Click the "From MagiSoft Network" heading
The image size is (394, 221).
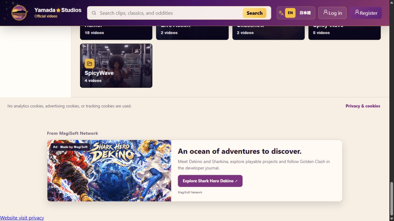pyautogui.click(x=73, y=133)
